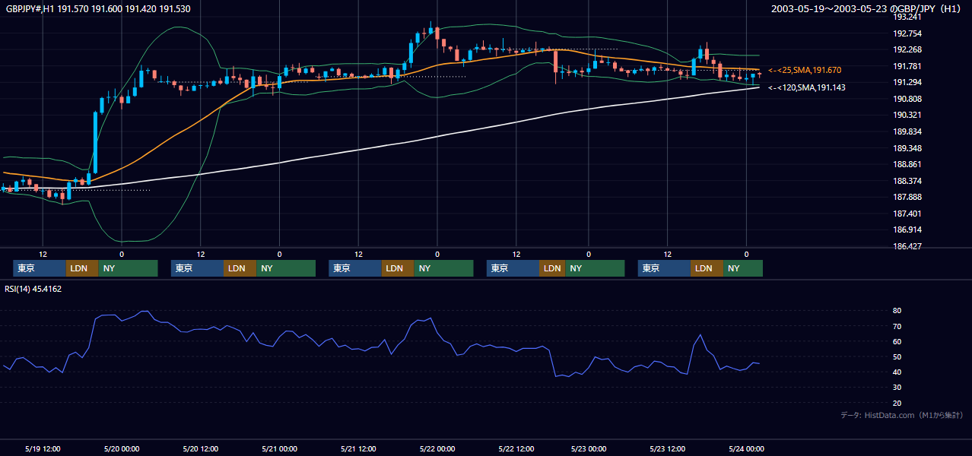Click RSI axis level 50
The image size is (972, 456).
click(897, 356)
